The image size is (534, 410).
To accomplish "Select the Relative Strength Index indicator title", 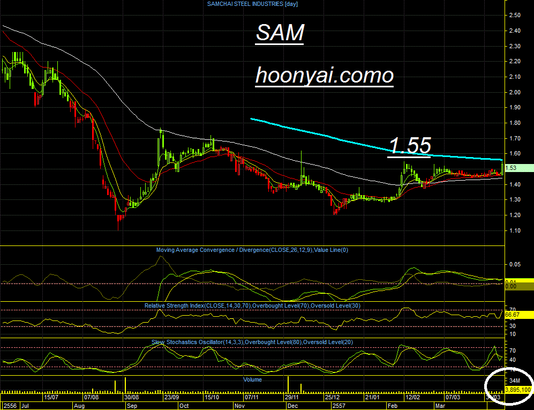I will point(252,305).
